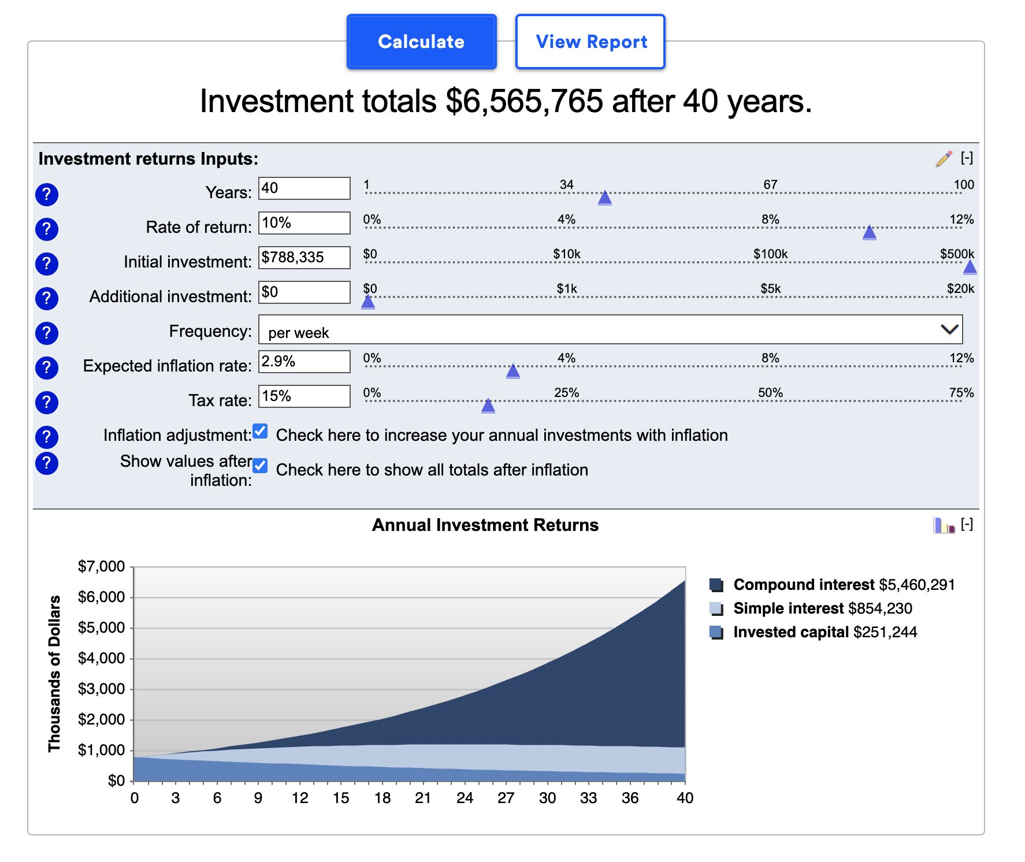Image resolution: width=1025 pixels, height=862 pixels.
Task: Click the pencil edit icon in inputs header
Action: (x=944, y=159)
